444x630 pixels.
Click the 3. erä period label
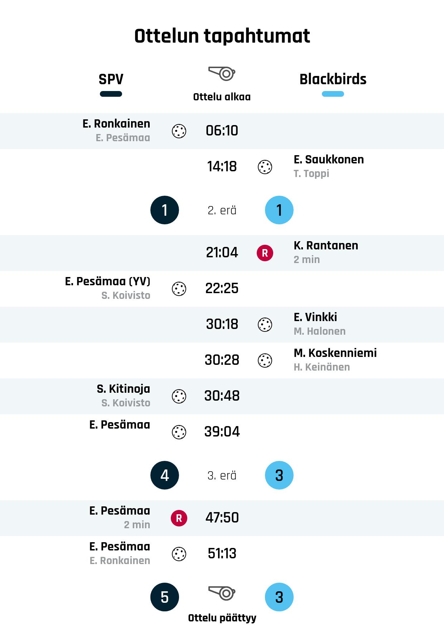click(222, 476)
